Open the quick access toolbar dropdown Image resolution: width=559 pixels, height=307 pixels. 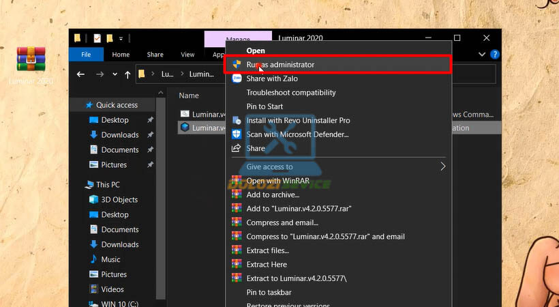[x=121, y=38]
